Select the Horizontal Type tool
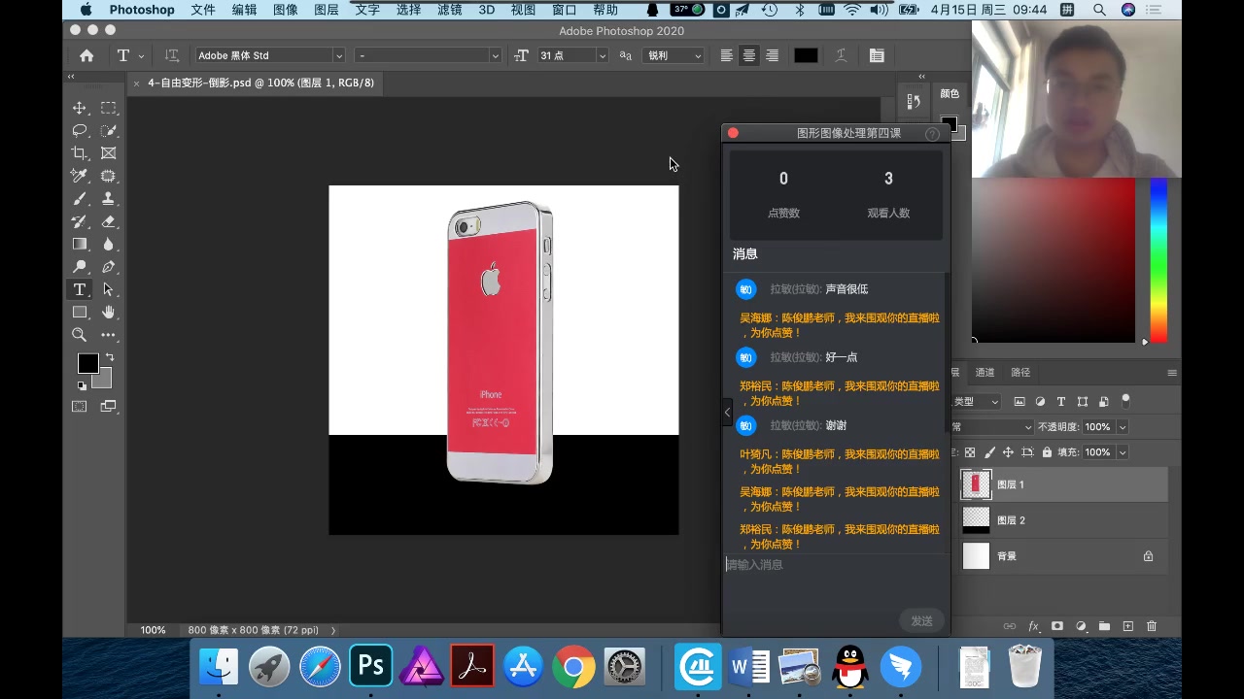 click(x=80, y=289)
